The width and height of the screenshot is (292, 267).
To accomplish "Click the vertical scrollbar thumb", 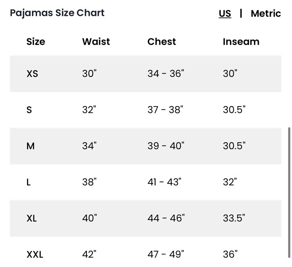I will 289,191.
